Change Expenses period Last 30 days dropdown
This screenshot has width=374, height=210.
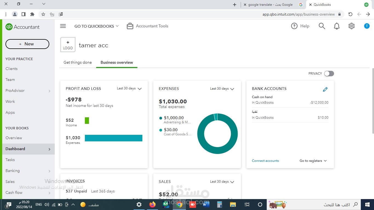click(222, 89)
